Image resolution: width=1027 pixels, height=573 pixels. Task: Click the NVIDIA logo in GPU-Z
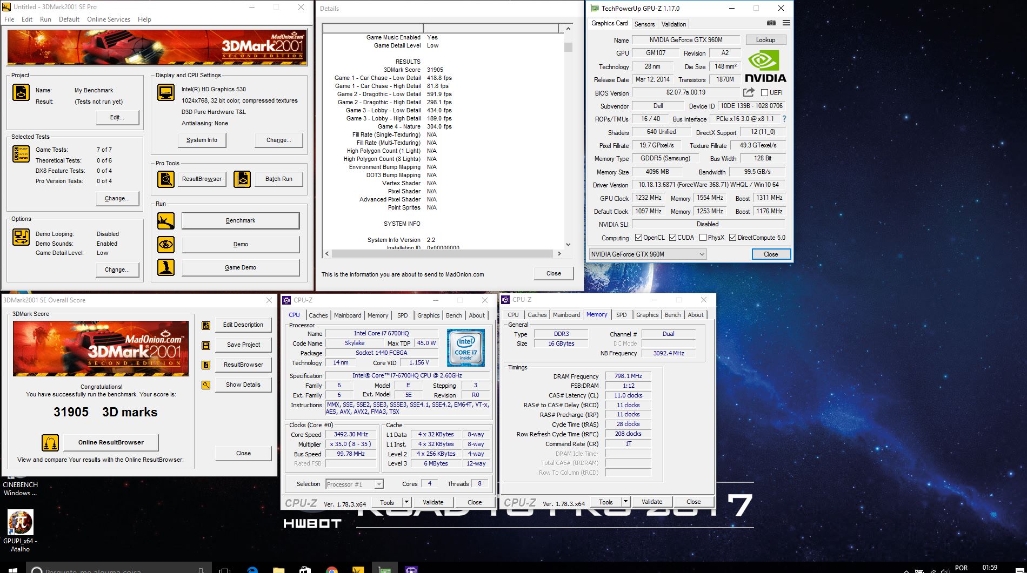click(765, 66)
